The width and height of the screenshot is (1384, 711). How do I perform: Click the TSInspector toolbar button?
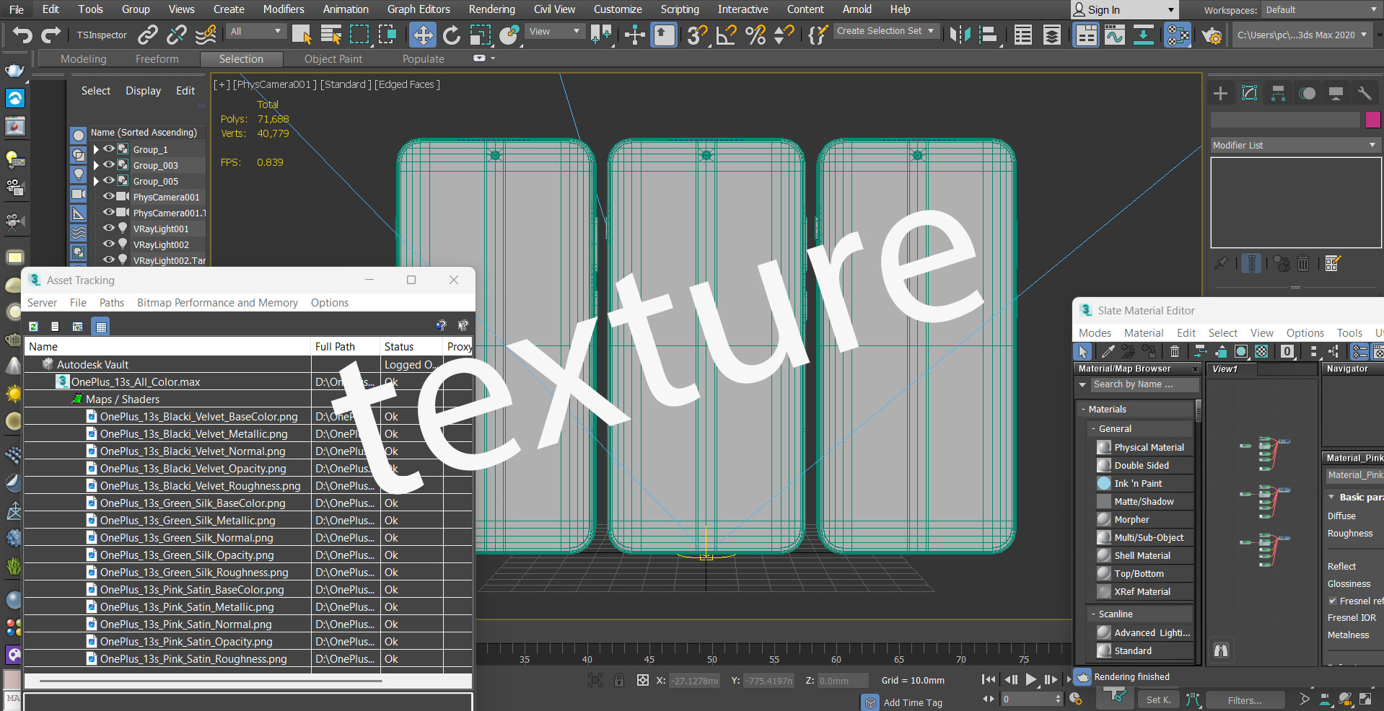(102, 35)
